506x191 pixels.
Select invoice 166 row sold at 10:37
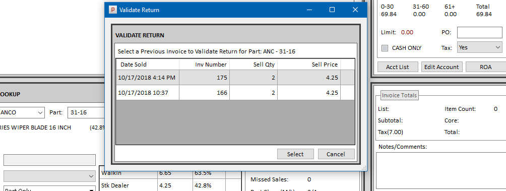click(235, 93)
